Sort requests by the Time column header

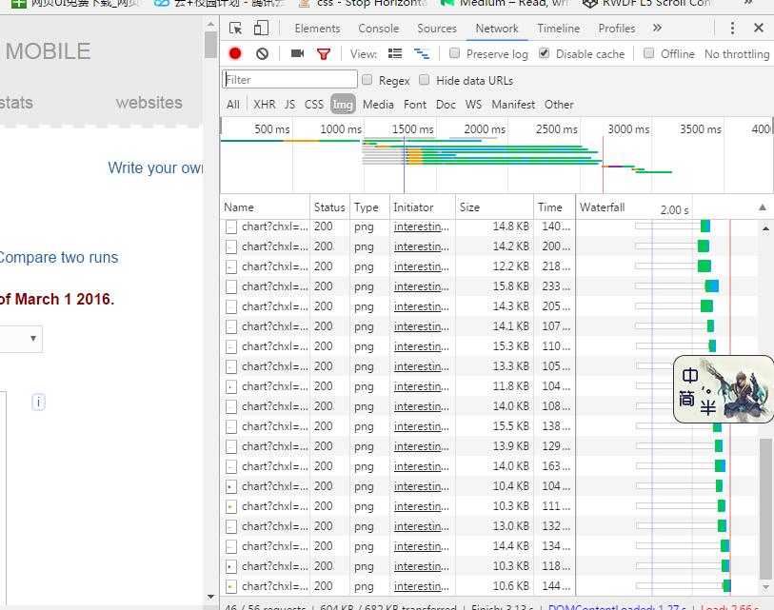click(554, 207)
